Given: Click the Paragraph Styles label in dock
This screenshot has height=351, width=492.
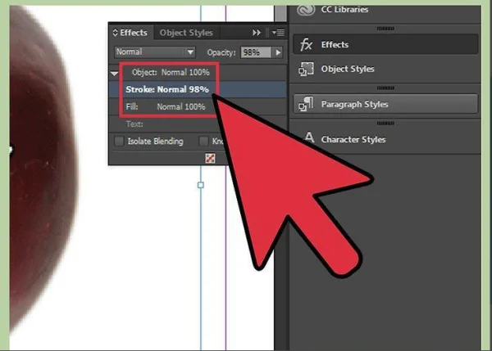Looking at the screenshot, I should point(354,104).
